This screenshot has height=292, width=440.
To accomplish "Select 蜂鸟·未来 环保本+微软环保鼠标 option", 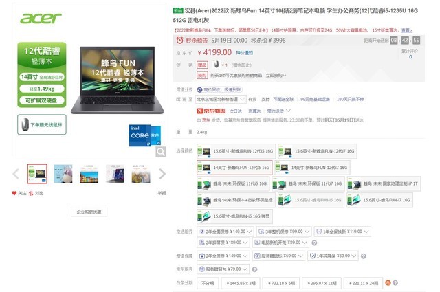I will pos(236,200).
